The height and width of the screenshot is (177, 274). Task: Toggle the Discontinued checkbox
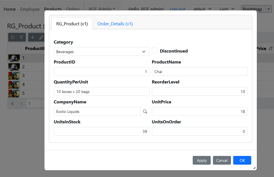point(155,51)
